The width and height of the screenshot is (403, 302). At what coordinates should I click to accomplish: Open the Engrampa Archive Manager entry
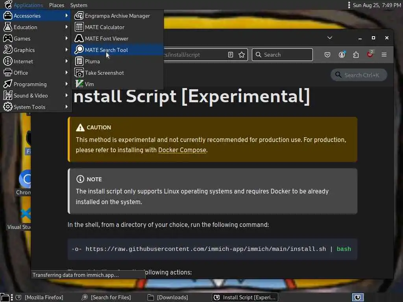pyautogui.click(x=118, y=16)
